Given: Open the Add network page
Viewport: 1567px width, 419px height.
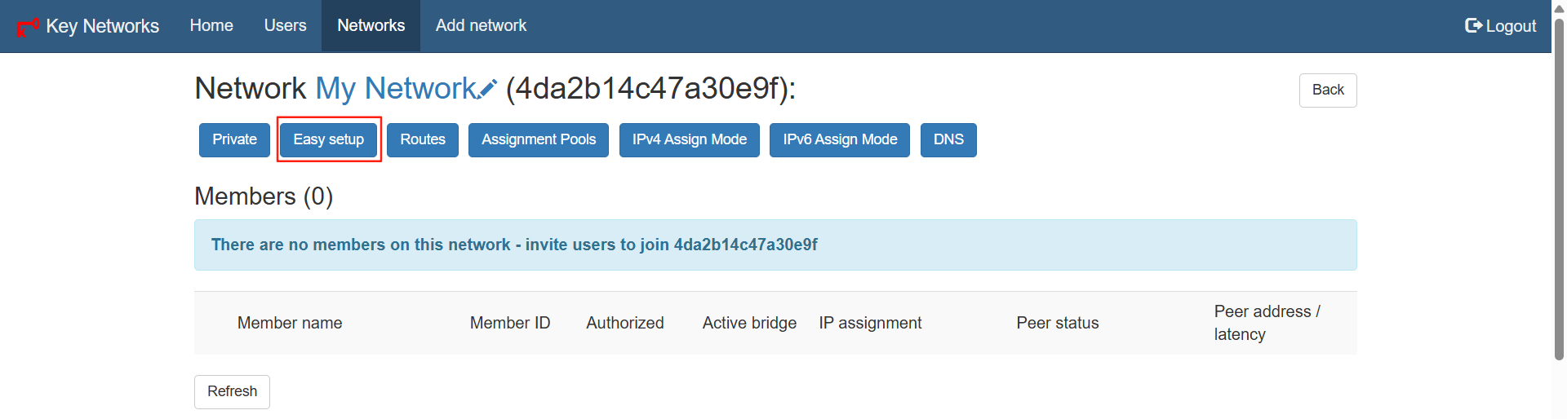Looking at the screenshot, I should point(481,26).
